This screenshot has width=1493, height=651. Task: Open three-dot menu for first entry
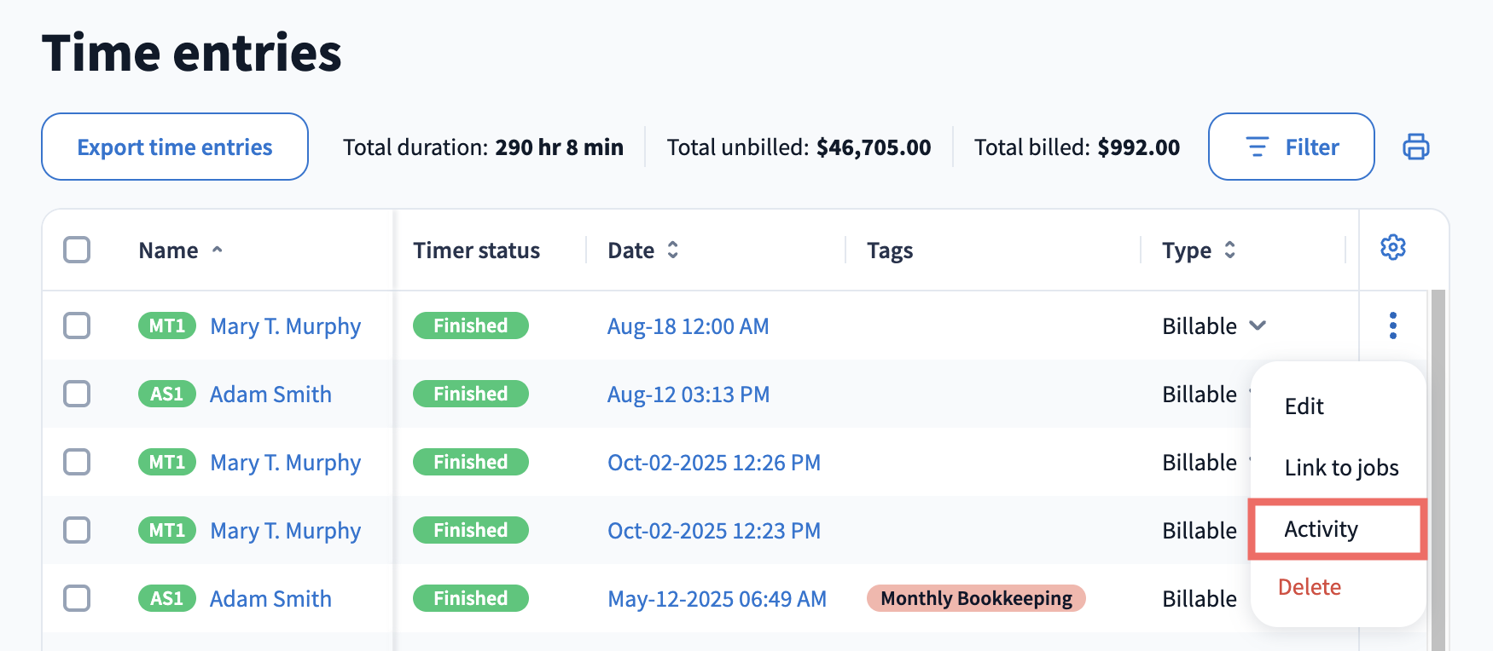pos(1393,325)
